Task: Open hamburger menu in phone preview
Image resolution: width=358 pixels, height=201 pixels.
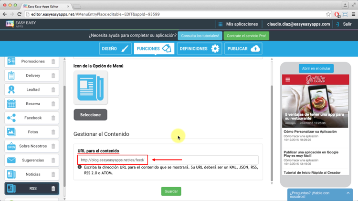Action: 288,80
